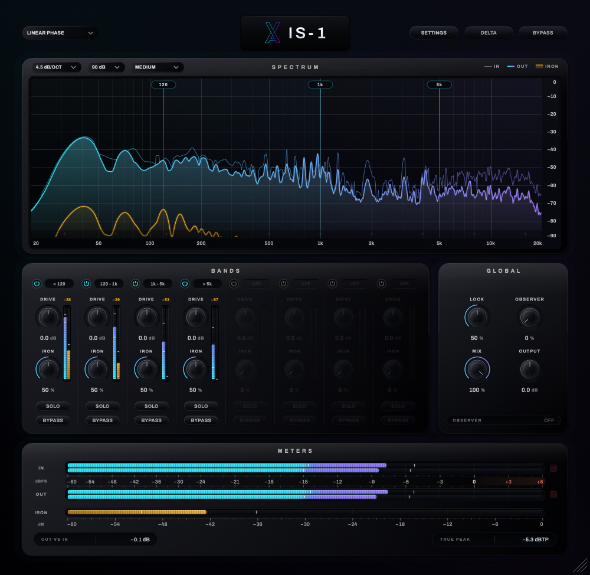Solo the < 120 band
Viewport: 590px width, 575px height.
click(x=53, y=406)
